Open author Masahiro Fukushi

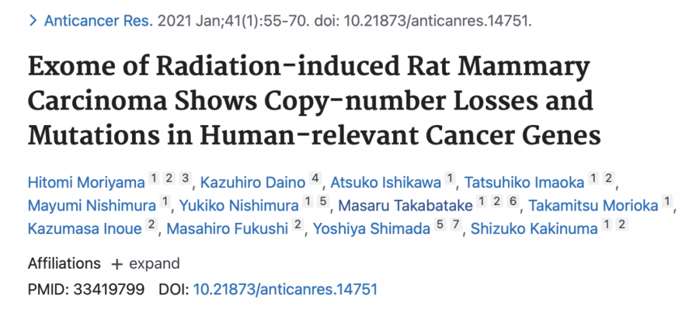point(227,228)
